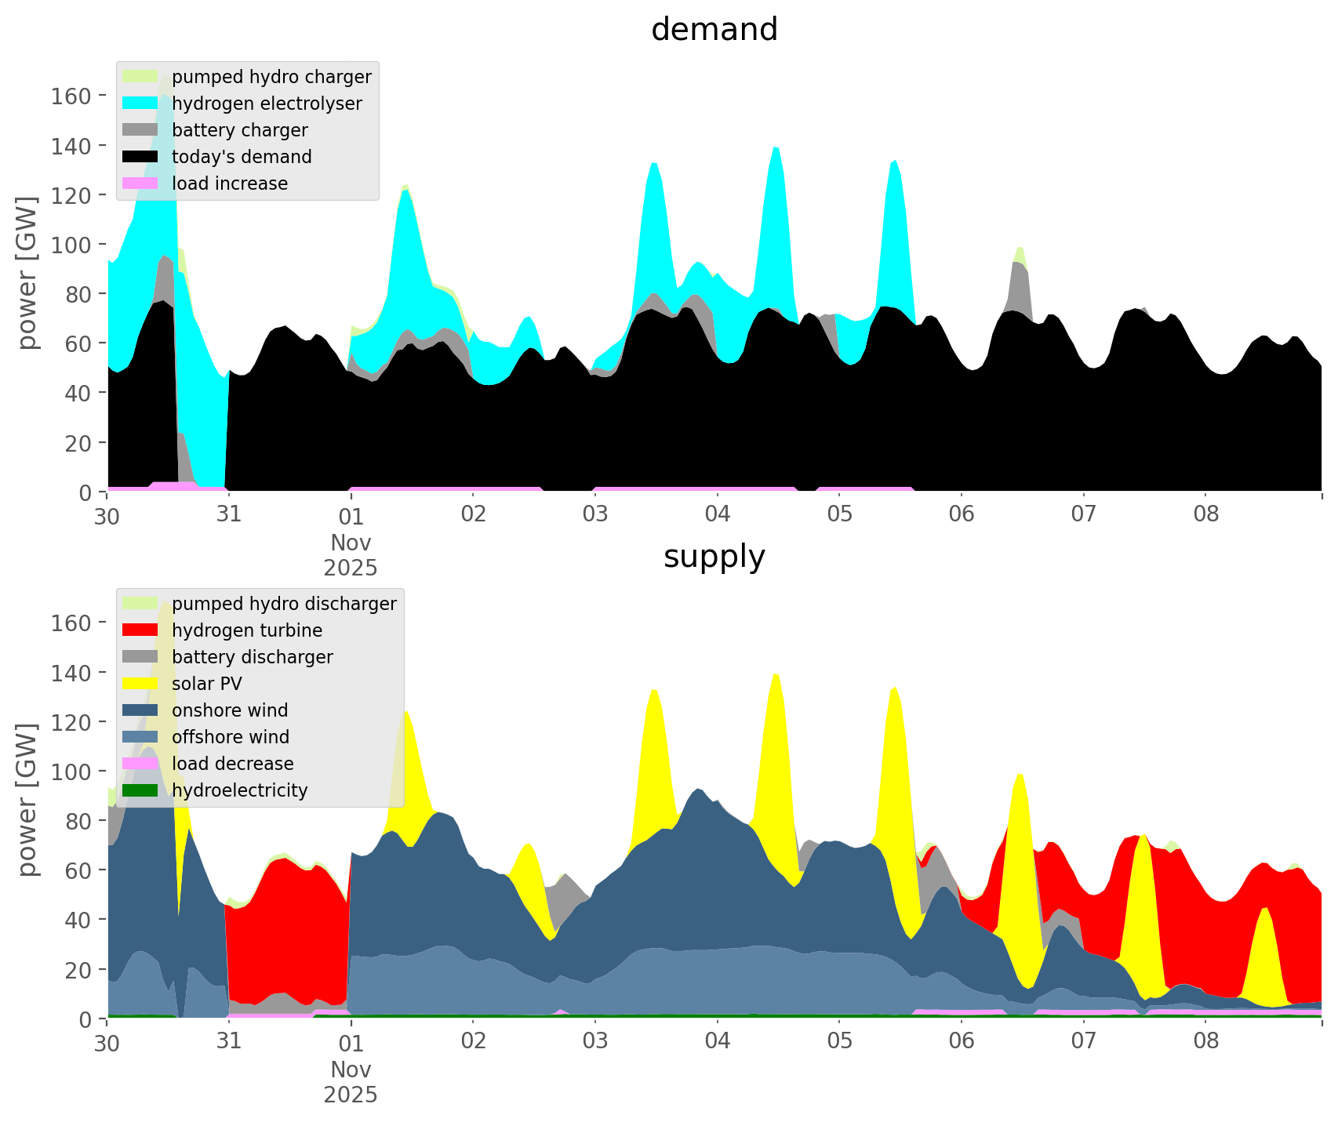Click the 08 date tick on supply chart
This screenshot has width=1338, height=1122.
(1205, 1042)
